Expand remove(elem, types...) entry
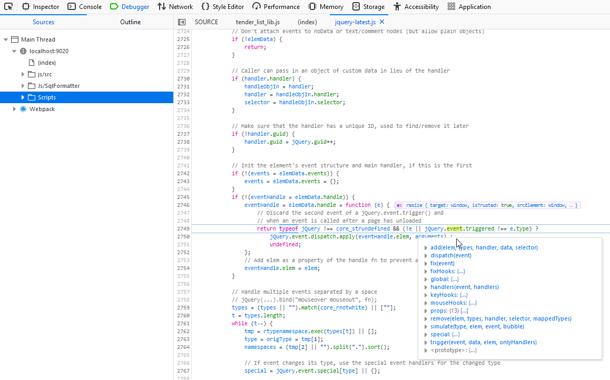Image resolution: width=610 pixels, height=380 pixels. [x=426, y=318]
